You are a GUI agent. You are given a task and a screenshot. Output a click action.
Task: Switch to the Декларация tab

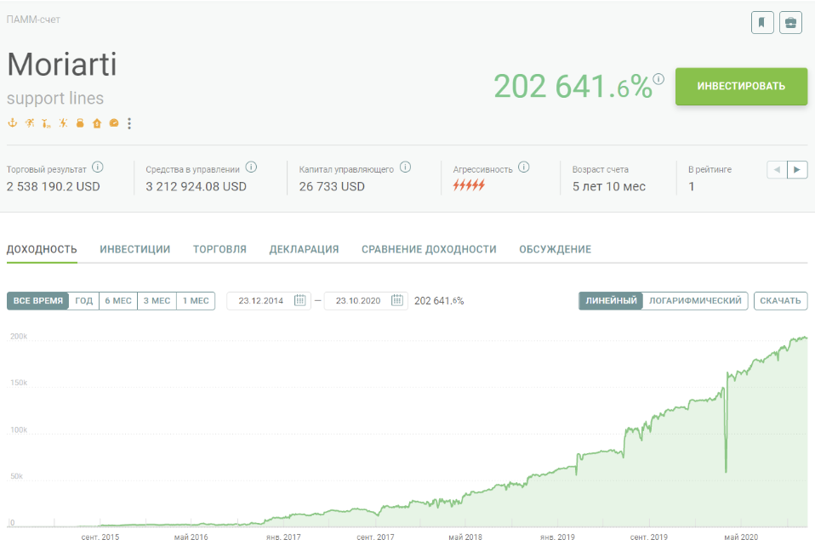[304, 249]
